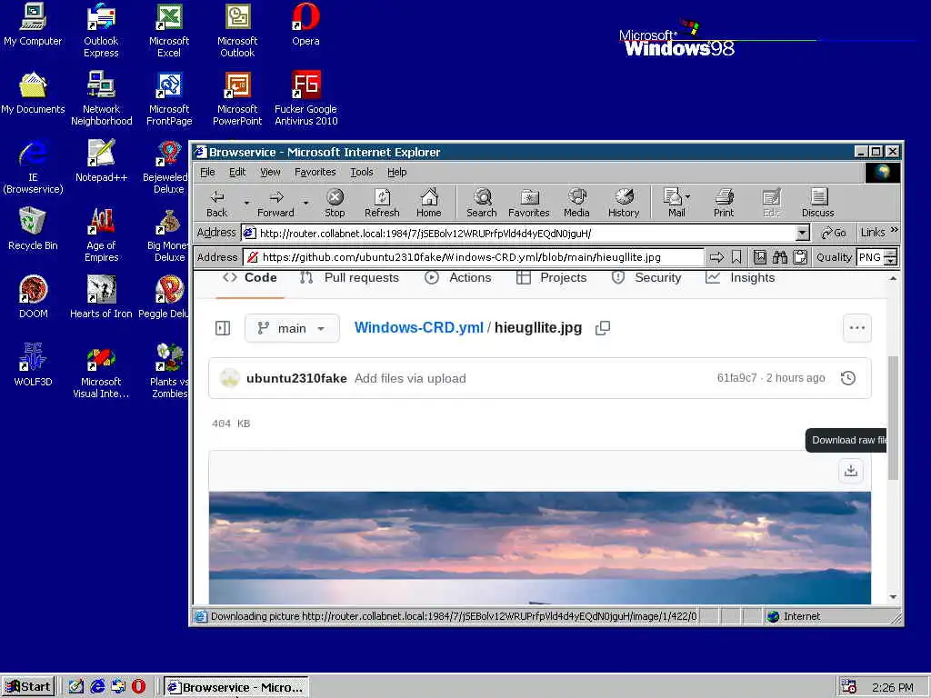The width and height of the screenshot is (931, 698).
Task: Expand the IE address bar dropdown
Action: click(802, 233)
